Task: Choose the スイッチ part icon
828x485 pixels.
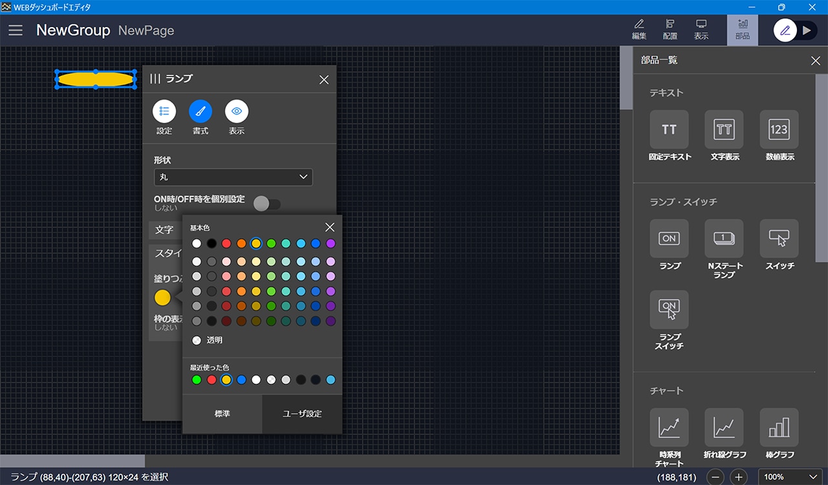Action: (779, 239)
